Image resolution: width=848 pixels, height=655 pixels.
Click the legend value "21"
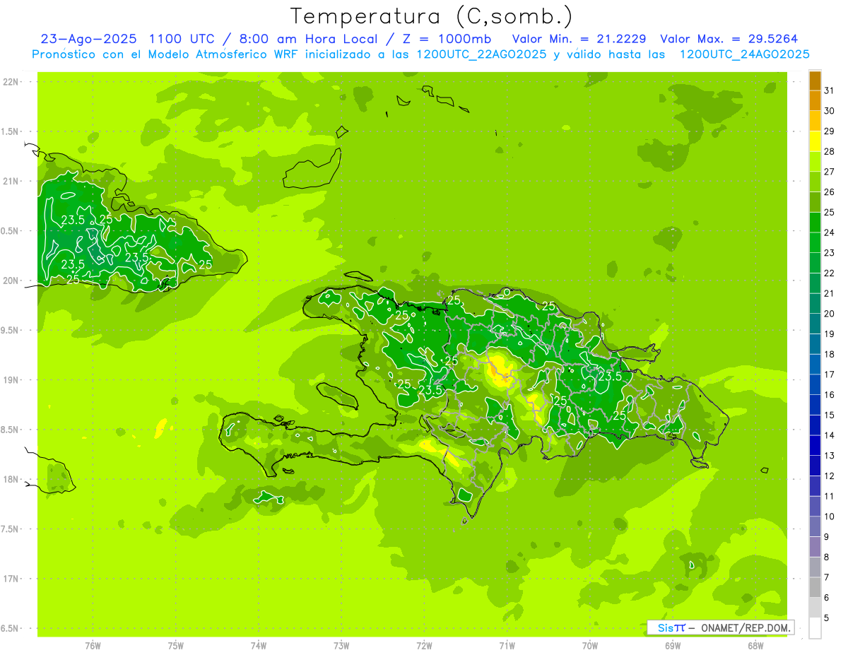click(830, 293)
